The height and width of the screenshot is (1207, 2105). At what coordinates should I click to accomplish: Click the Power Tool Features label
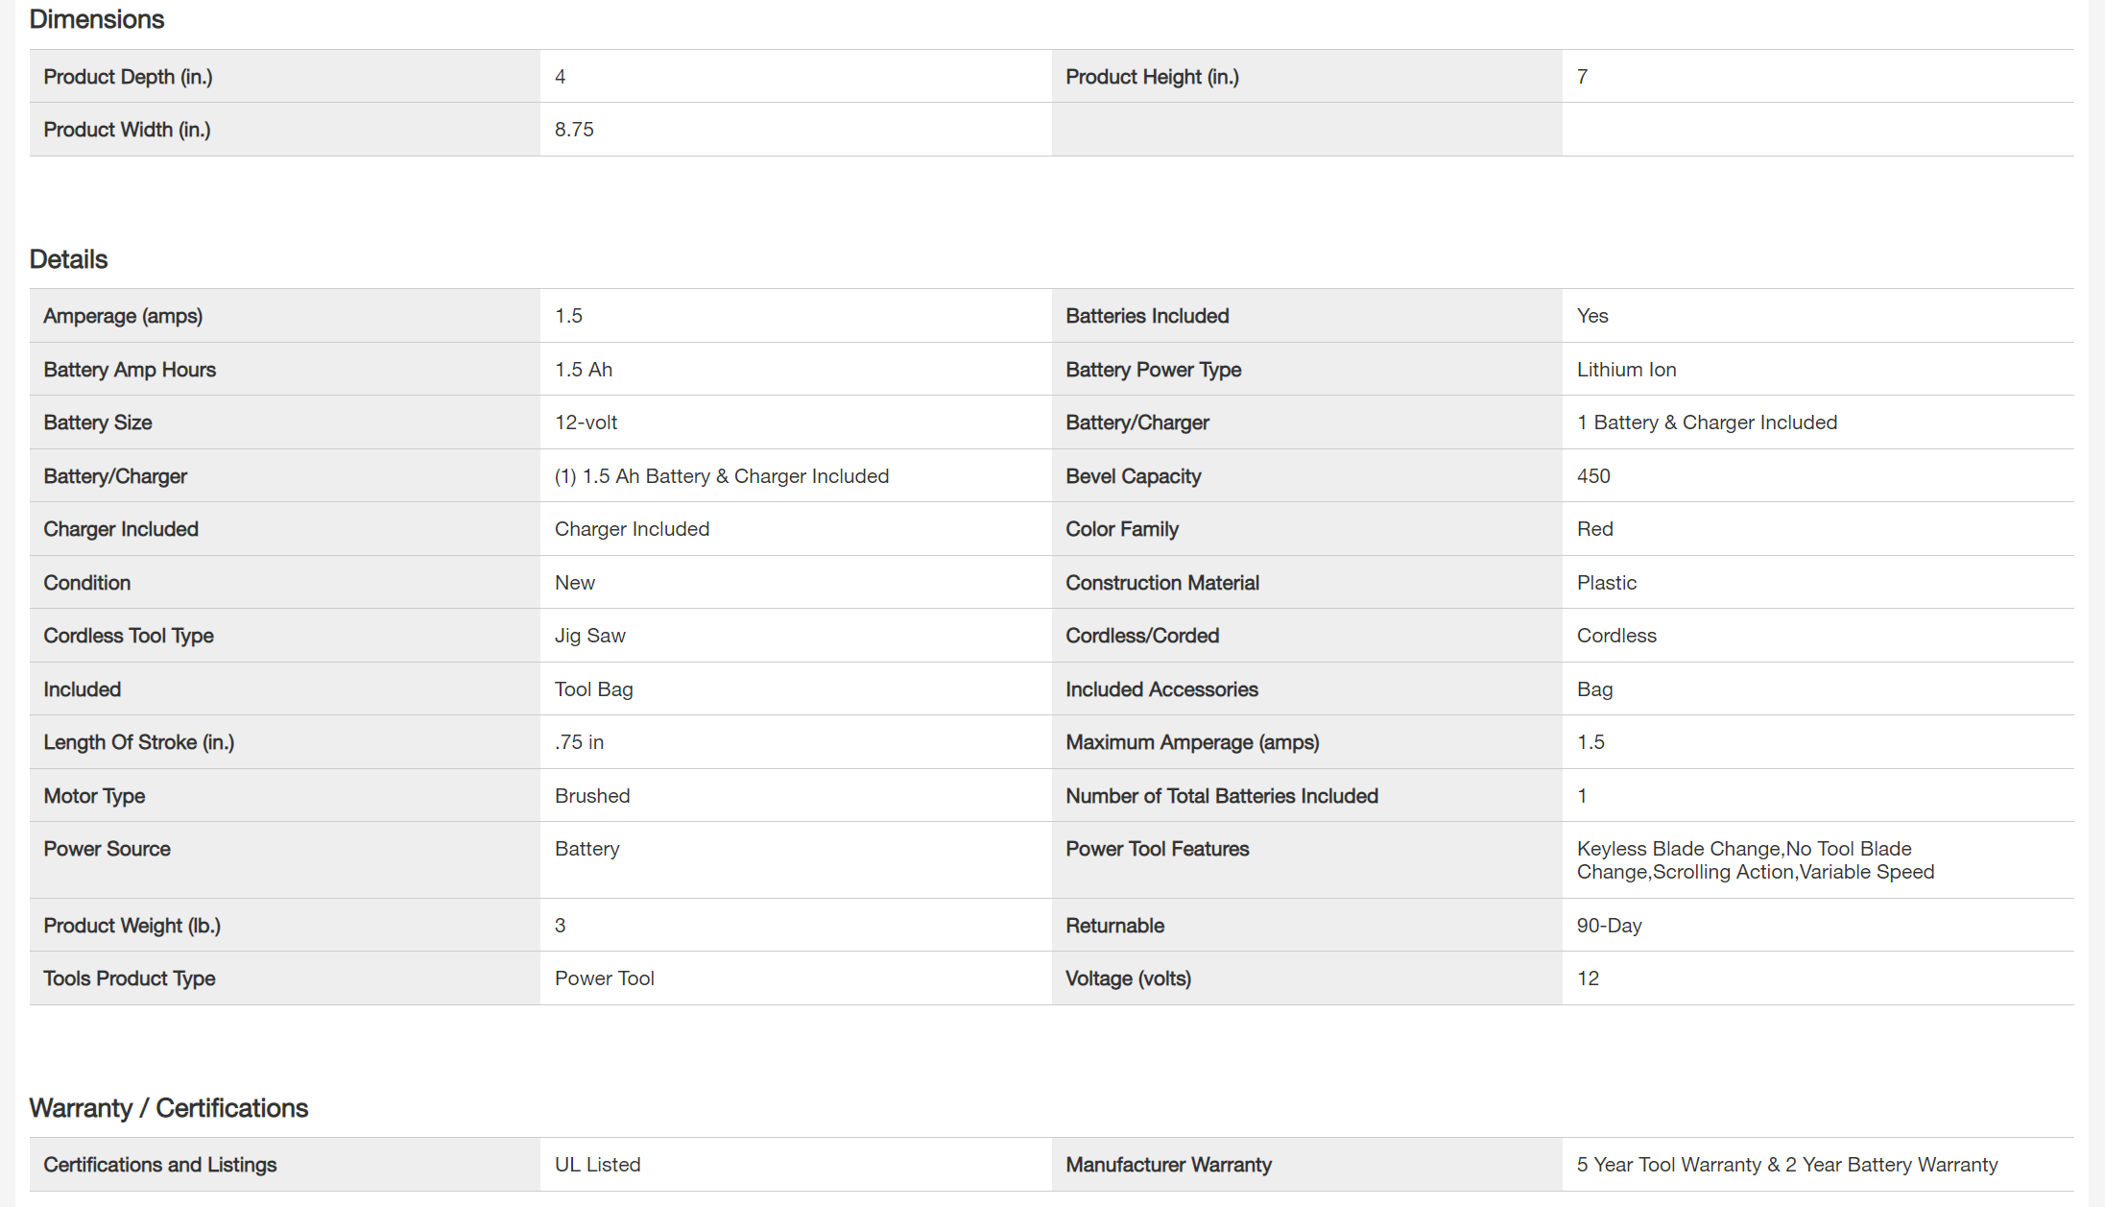click(1157, 849)
